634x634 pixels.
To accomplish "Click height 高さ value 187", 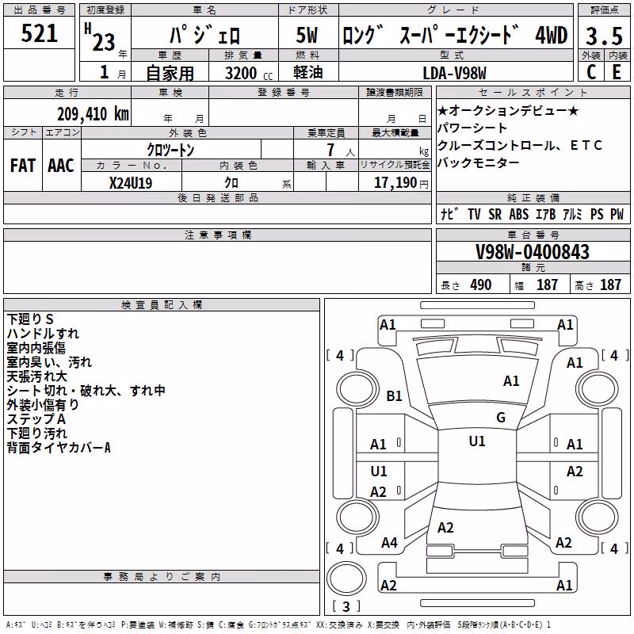I will pos(610,285).
